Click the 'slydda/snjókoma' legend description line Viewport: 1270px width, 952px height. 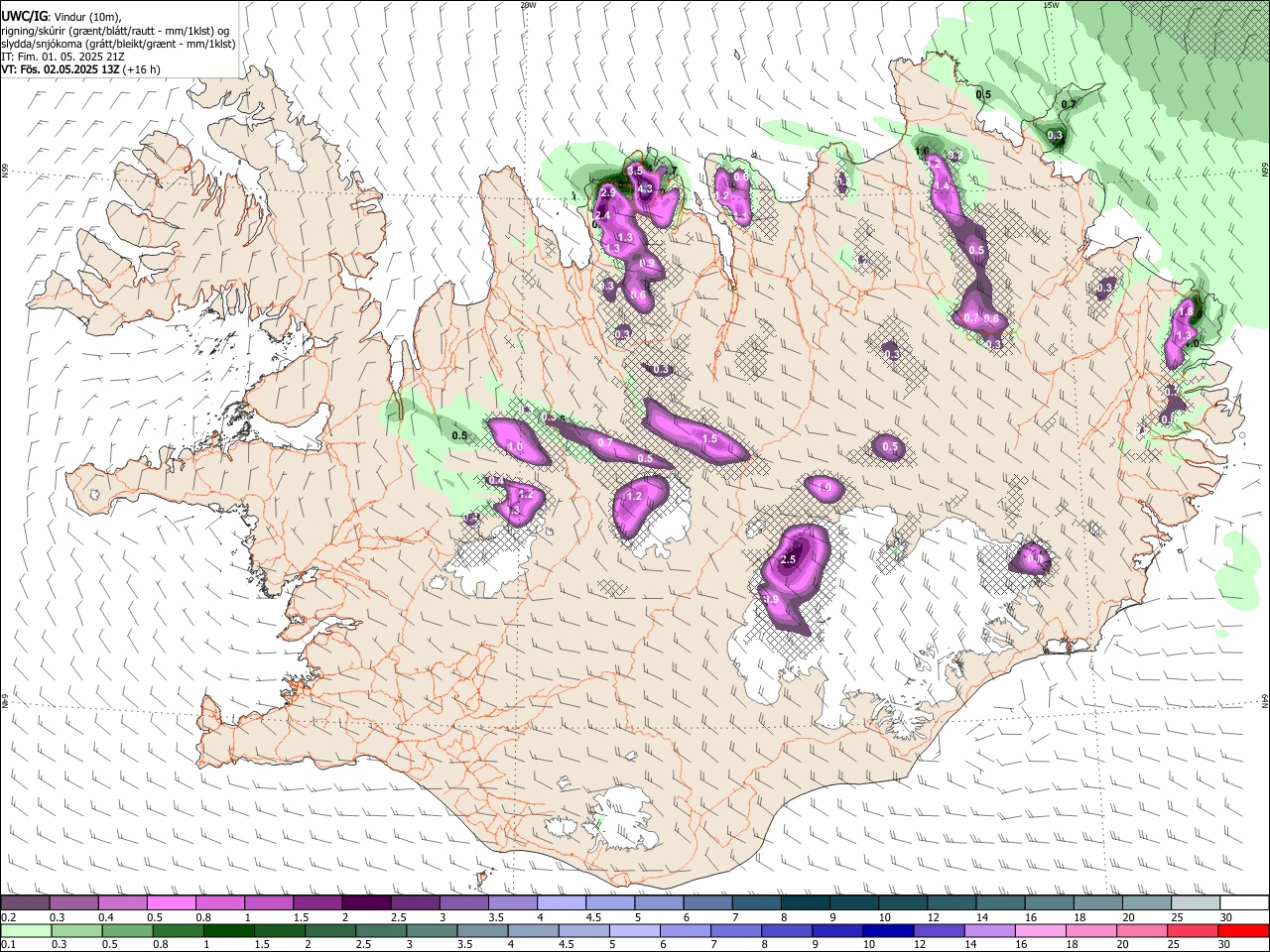[x=118, y=44]
